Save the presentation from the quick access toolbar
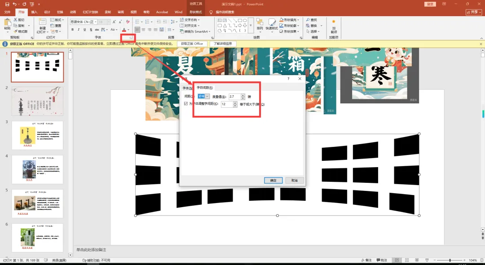 tap(7, 4)
